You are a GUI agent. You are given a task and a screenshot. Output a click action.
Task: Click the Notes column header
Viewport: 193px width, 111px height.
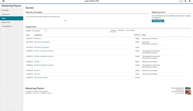tap(144, 35)
